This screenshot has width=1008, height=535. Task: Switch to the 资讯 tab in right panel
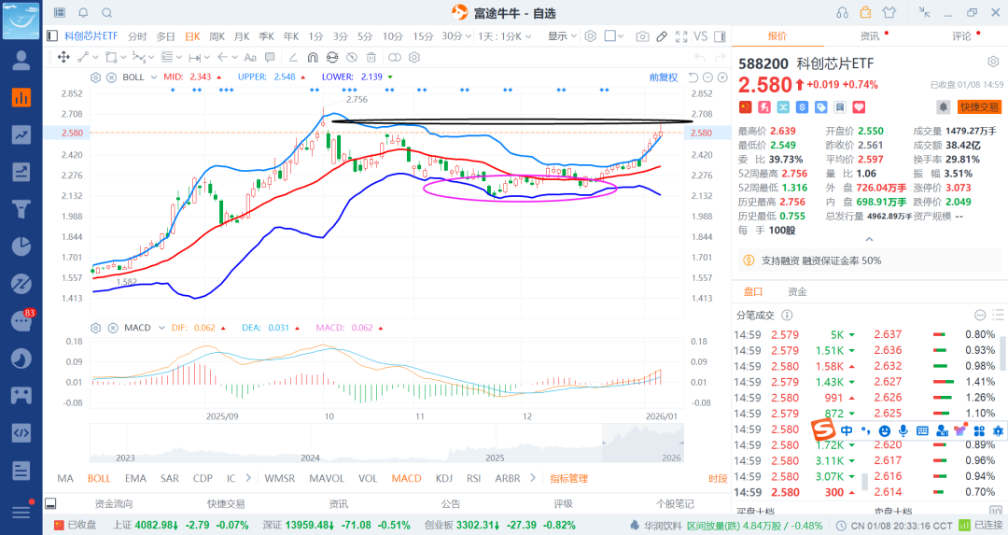click(870, 36)
